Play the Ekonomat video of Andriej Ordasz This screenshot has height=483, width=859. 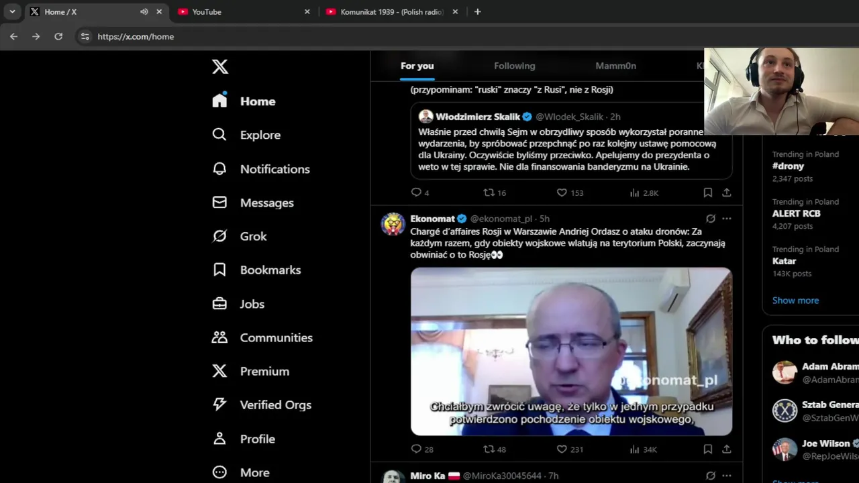[571, 352]
